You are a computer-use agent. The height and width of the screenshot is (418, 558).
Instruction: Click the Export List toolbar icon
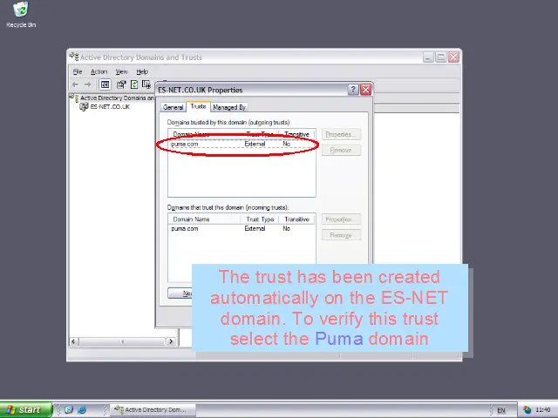146,84
